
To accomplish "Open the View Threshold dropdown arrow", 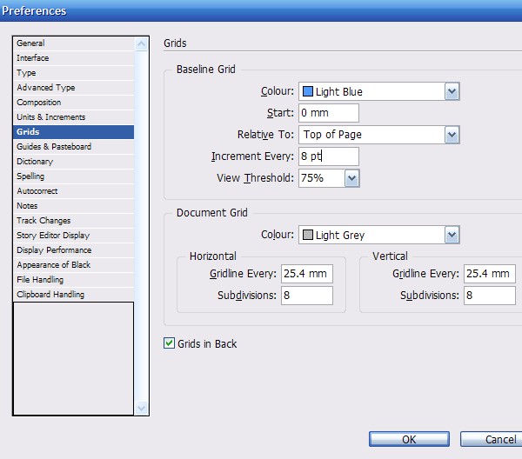I will point(351,178).
